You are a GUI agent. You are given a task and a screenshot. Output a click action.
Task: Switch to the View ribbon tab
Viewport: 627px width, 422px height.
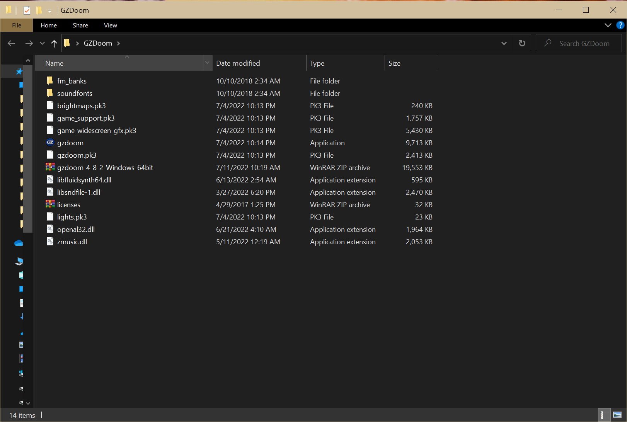[x=111, y=25]
